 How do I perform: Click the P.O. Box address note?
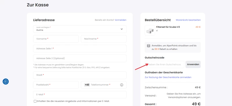pyautogui.click(x=72, y=67)
